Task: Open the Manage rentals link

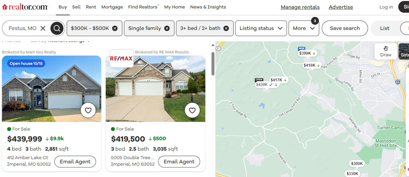Action: pyautogui.click(x=300, y=7)
